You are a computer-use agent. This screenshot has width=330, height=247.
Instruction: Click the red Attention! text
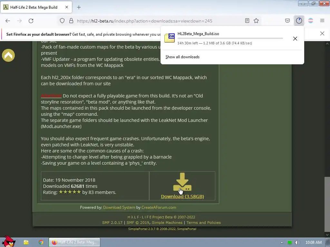coord(51,96)
